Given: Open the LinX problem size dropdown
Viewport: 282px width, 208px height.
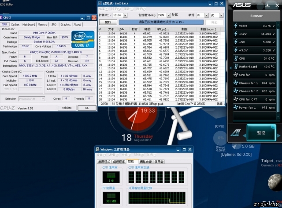Looking at the screenshot, I should pos(125,15).
